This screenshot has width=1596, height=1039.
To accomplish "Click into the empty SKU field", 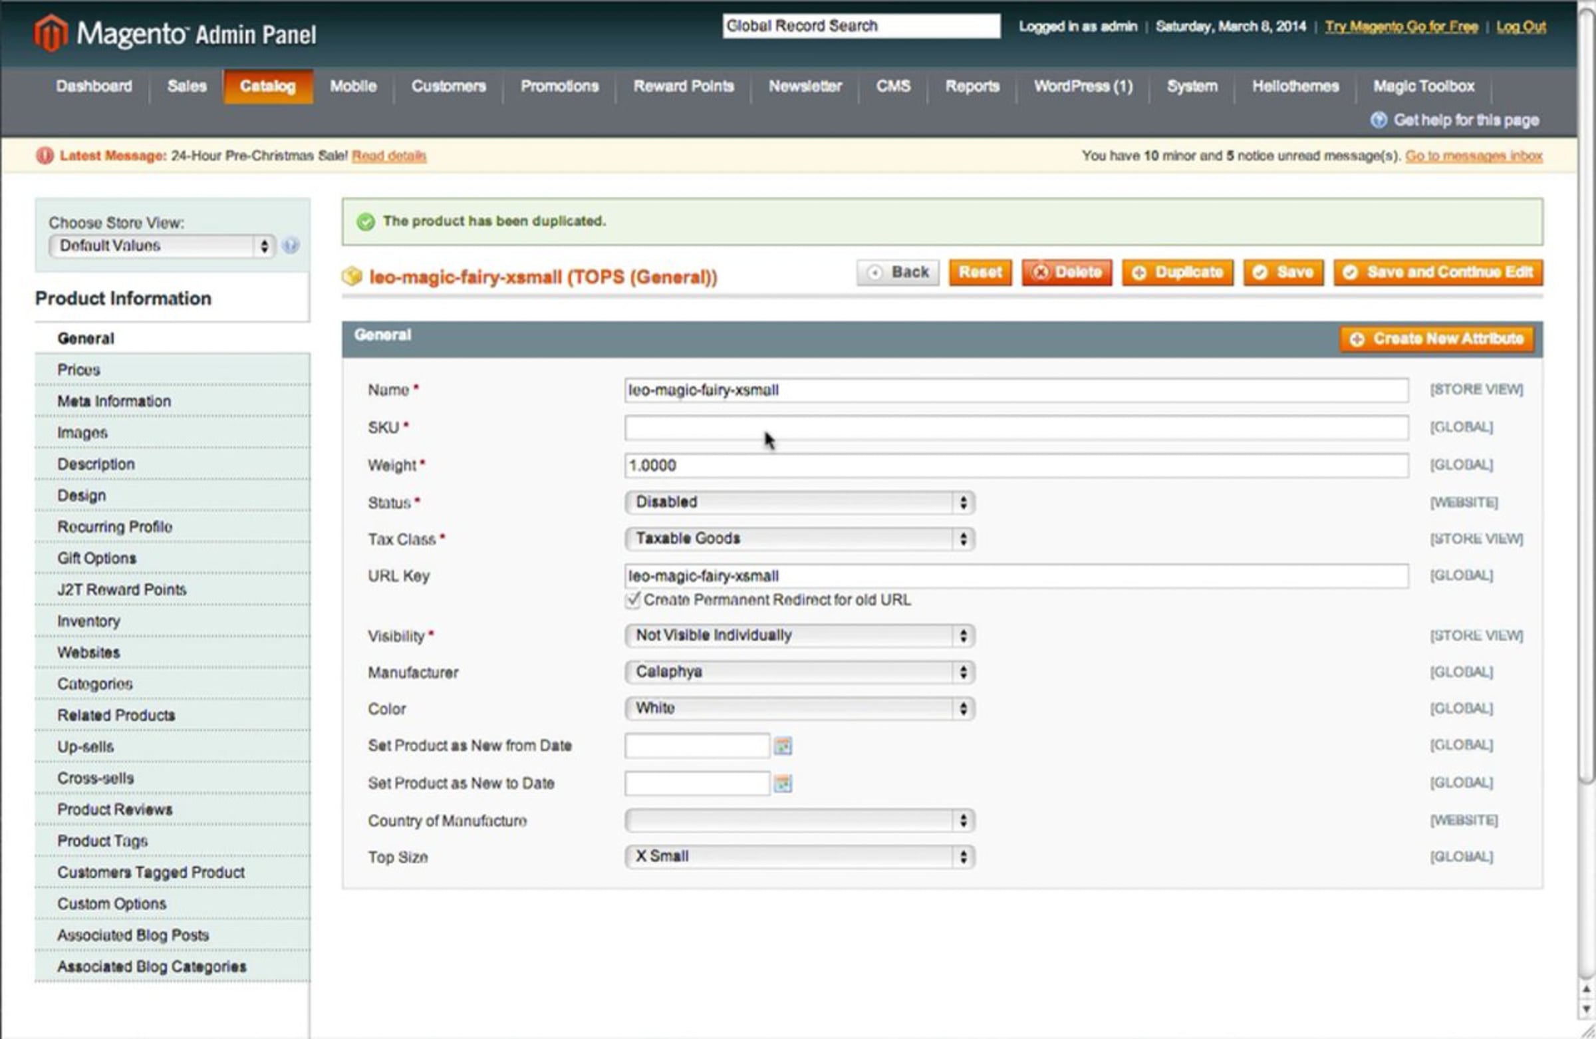I will [1015, 428].
